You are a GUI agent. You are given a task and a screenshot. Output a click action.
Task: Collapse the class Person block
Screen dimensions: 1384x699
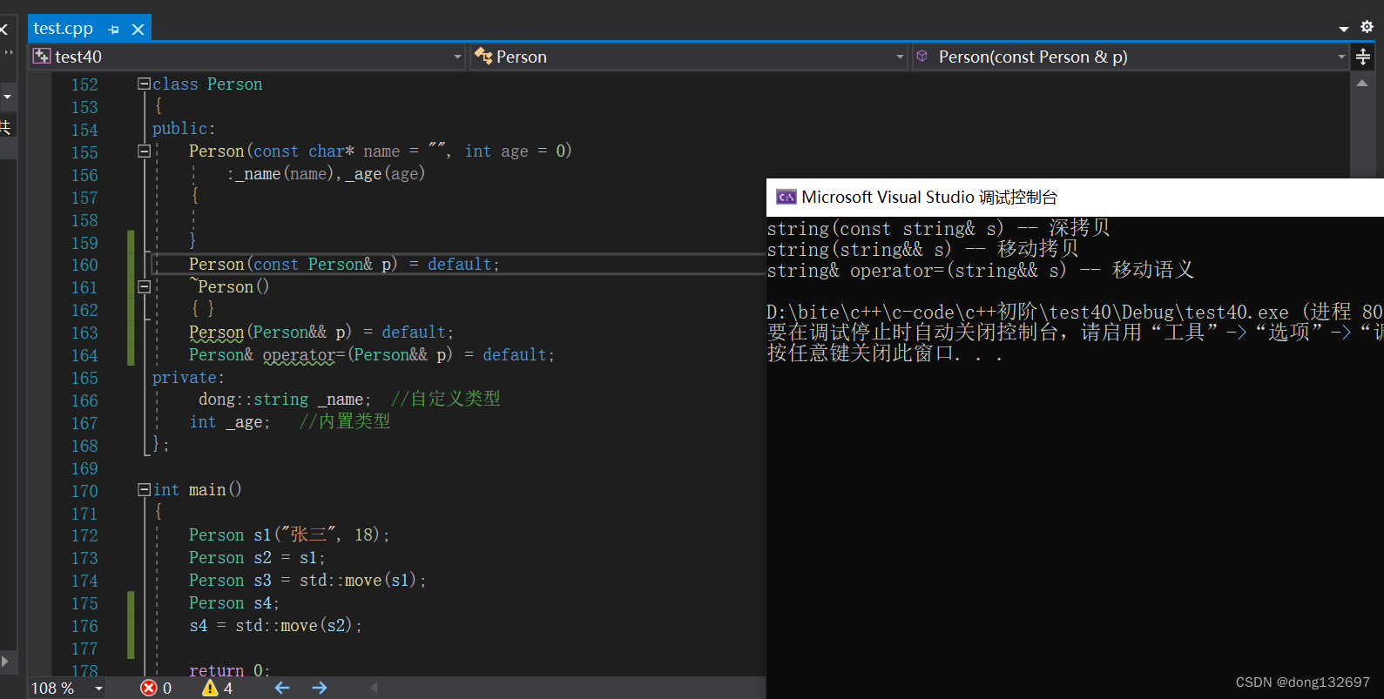coord(144,84)
